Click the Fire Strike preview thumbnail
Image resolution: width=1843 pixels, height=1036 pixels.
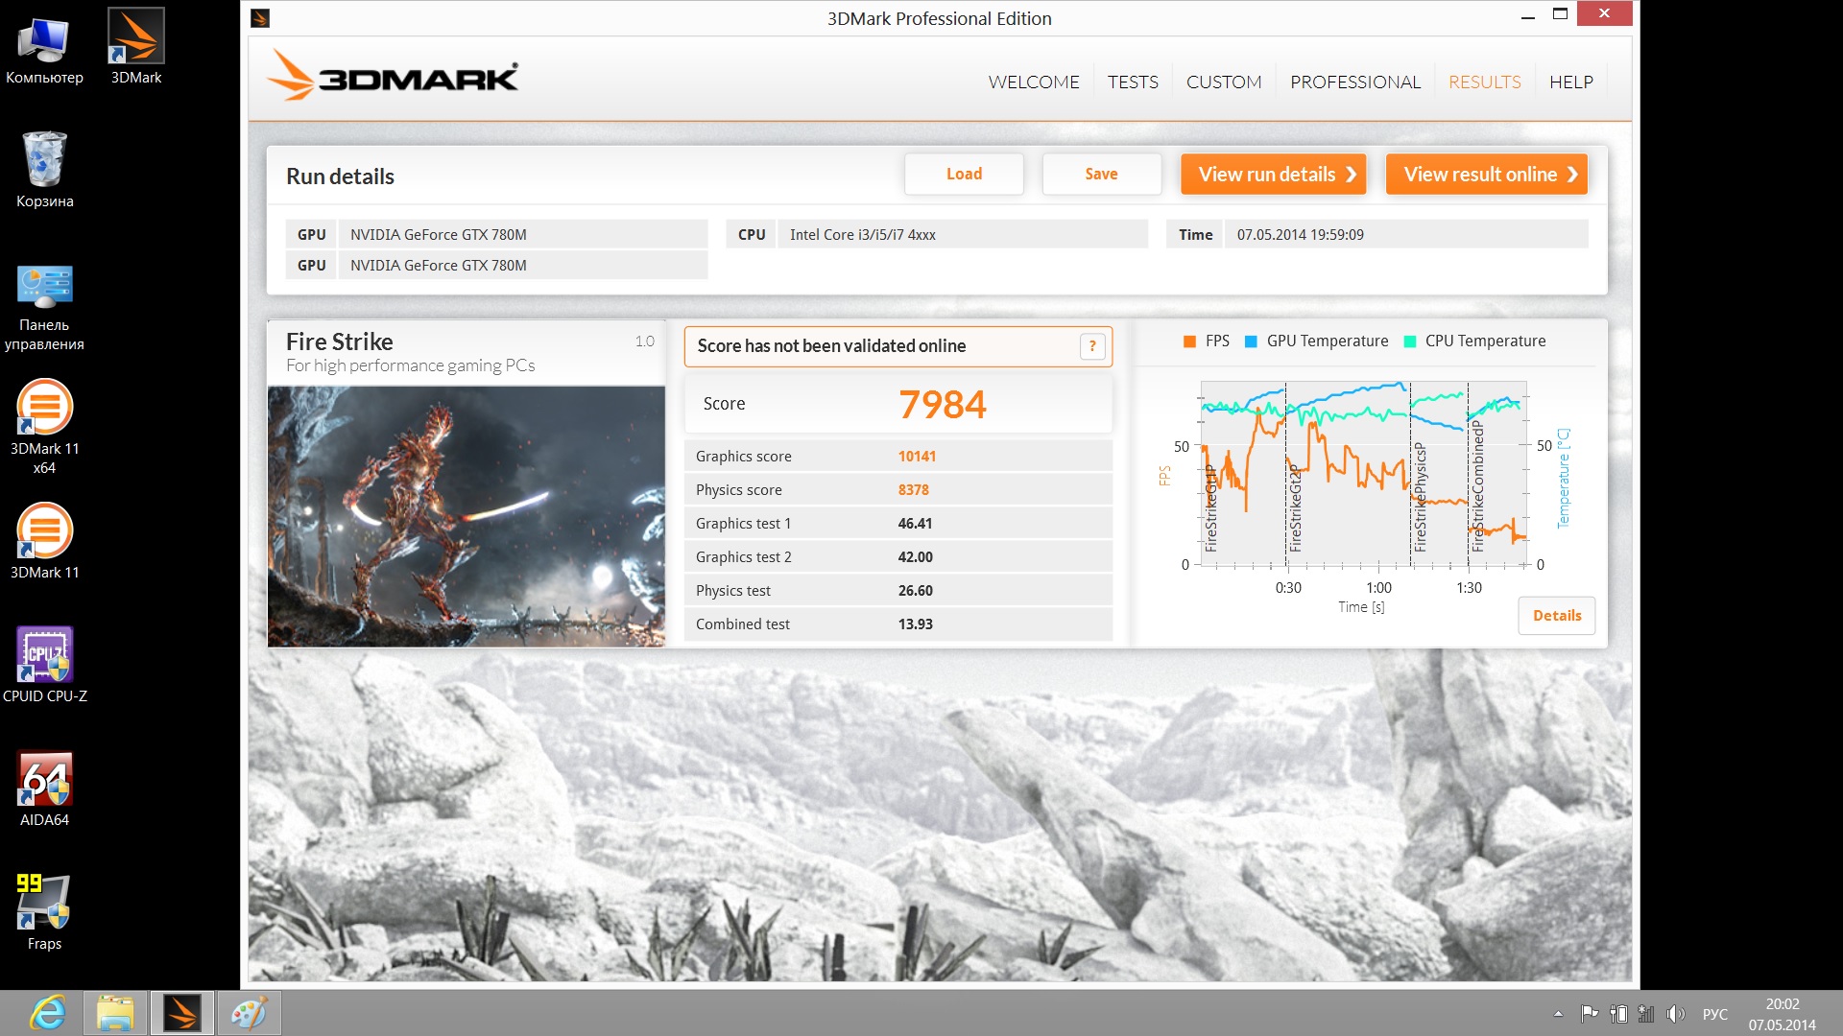click(x=466, y=516)
